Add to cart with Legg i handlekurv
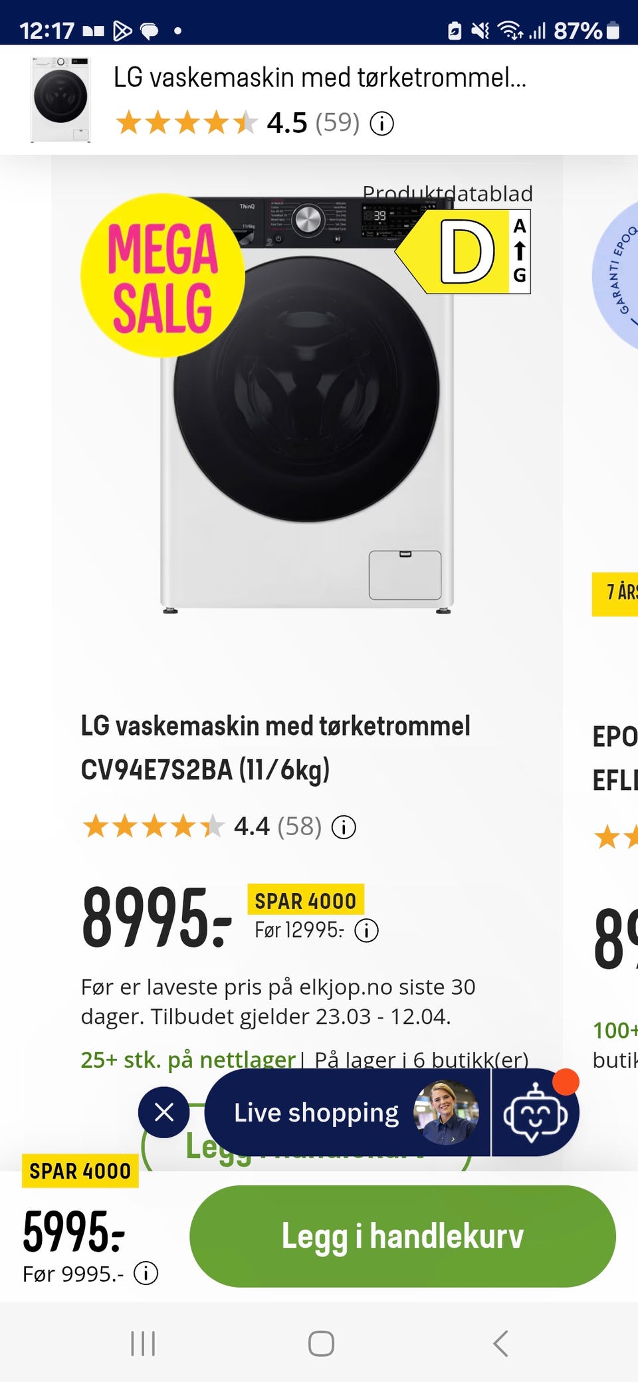The height and width of the screenshot is (1382, 638). (402, 1236)
